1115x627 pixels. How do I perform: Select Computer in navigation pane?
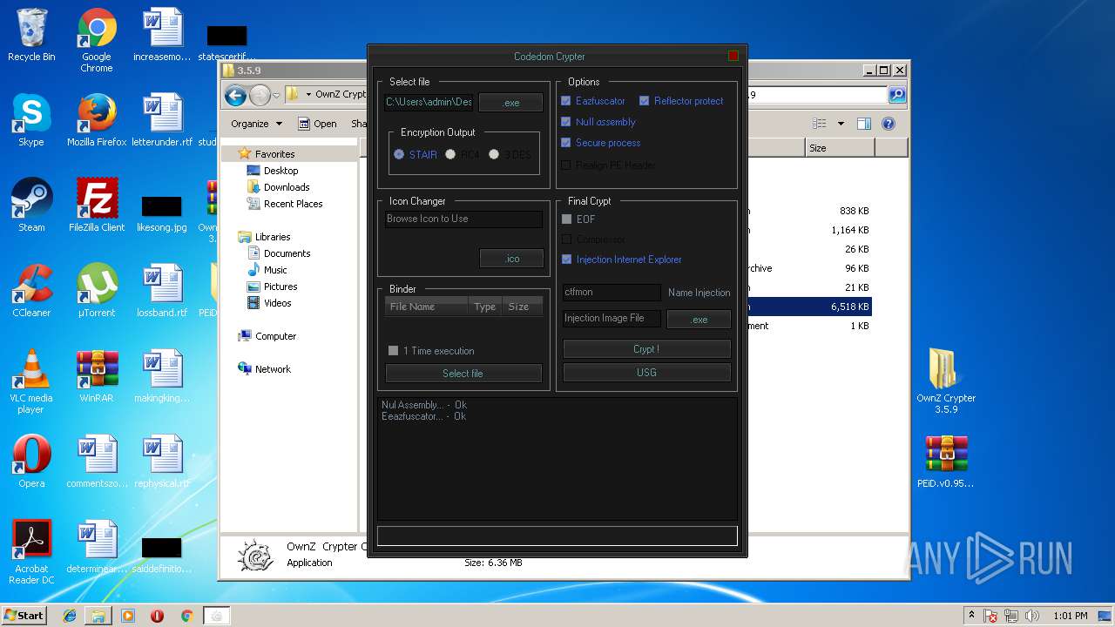(x=275, y=336)
